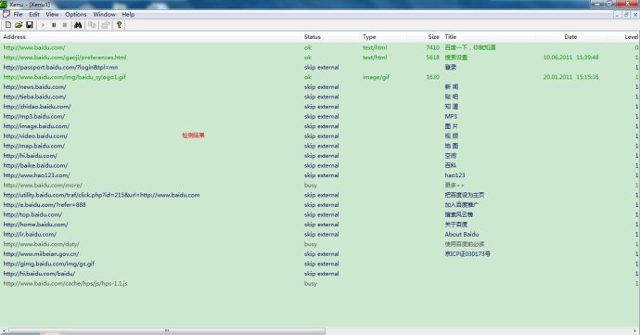Click the Help question mark icon
This screenshot has width=640, height=335.
[119, 25]
